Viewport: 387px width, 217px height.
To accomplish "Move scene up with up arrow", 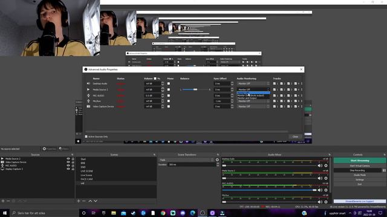I will (90, 201).
